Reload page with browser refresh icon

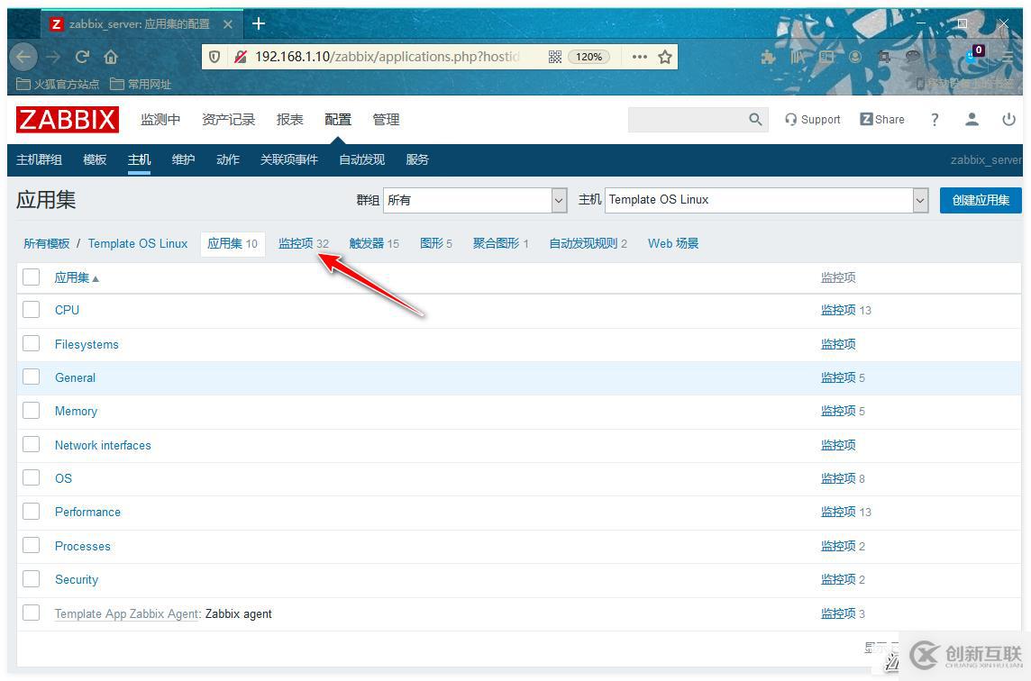pos(82,57)
